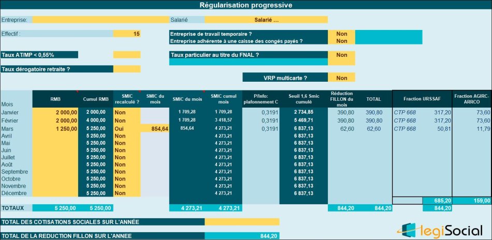This screenshot has height=240, width=492.
Task: Click Janvier Seuil value 2 734,85
Action: pyautogui.click(x=303, y=112)
